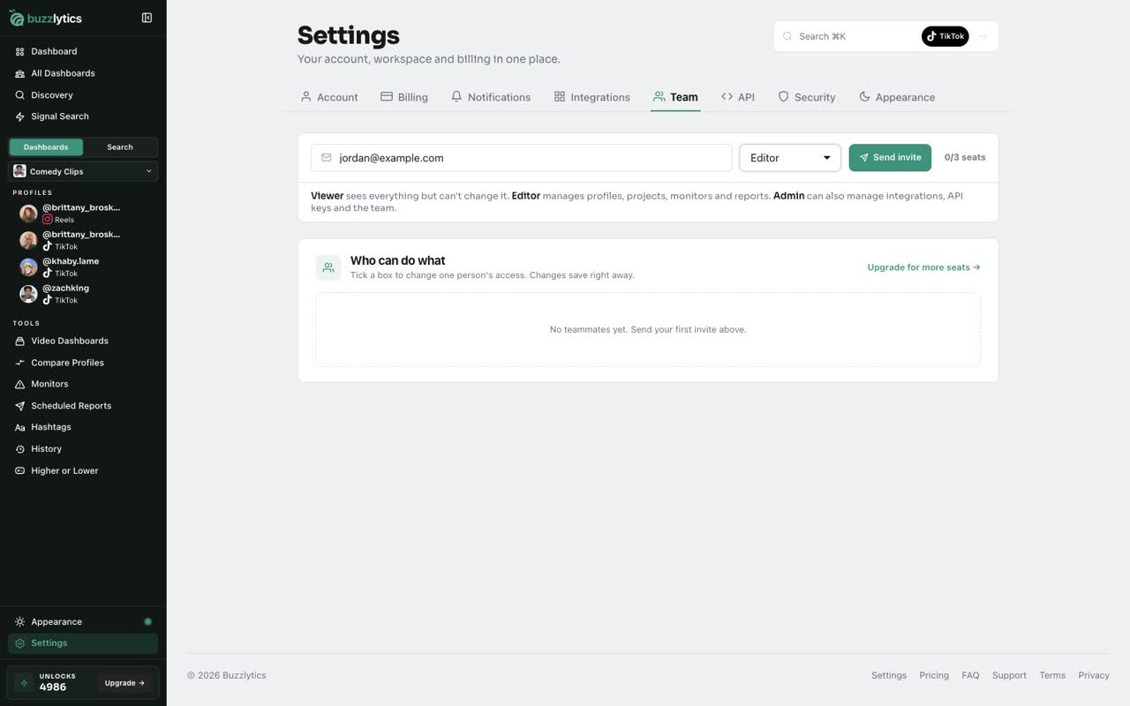Open the Notifications tab
The image size is (1130, 706).
491,97
